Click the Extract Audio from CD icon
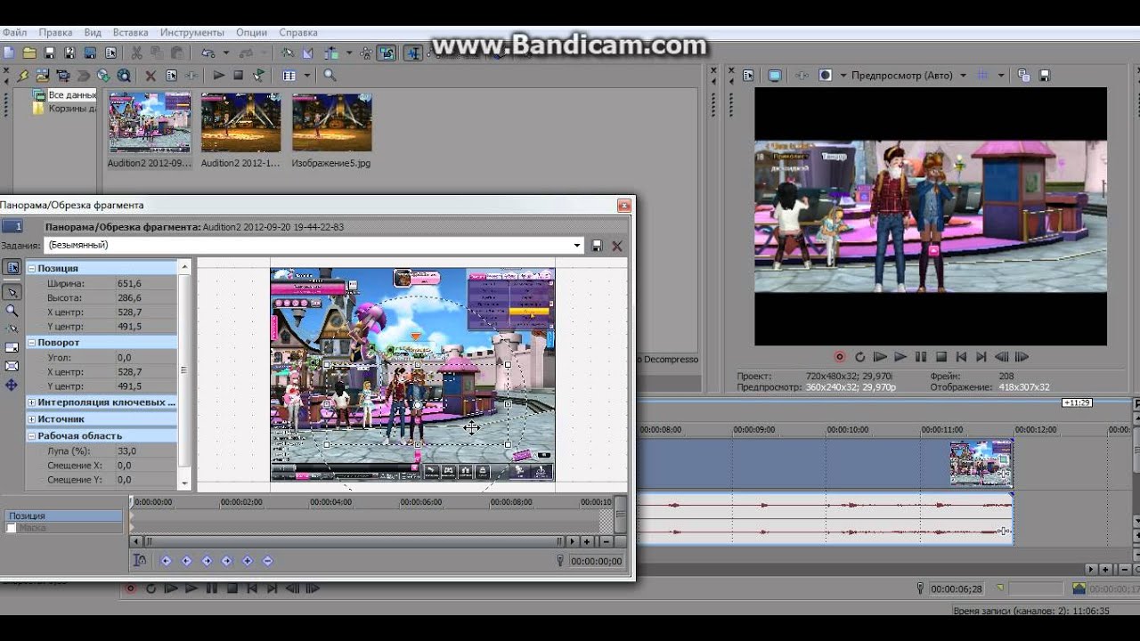The height and width of the screenshot is (641, 1140). click(x=103, y=76)
